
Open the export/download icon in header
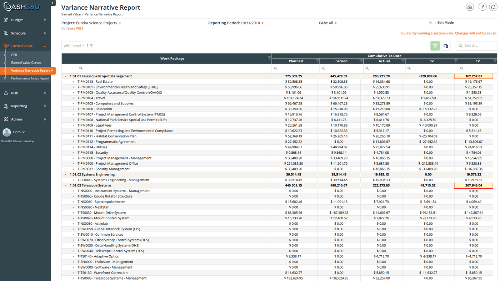pos(470,7)
